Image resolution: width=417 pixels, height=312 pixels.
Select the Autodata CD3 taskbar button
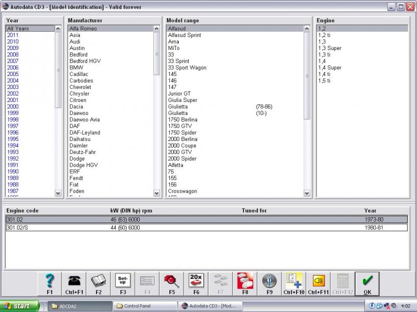[x=210, y=306]
